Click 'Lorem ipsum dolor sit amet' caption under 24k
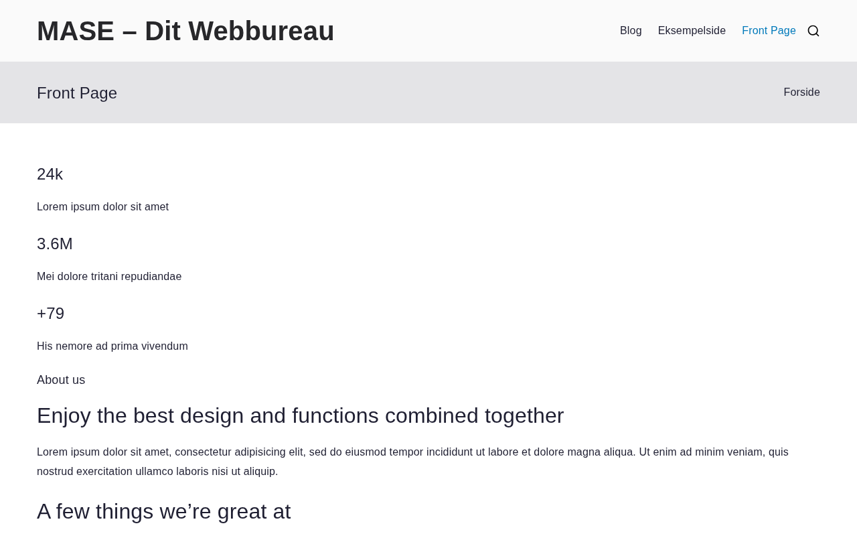This screenshot has height=536, width=857. click(x=102, y=207)
